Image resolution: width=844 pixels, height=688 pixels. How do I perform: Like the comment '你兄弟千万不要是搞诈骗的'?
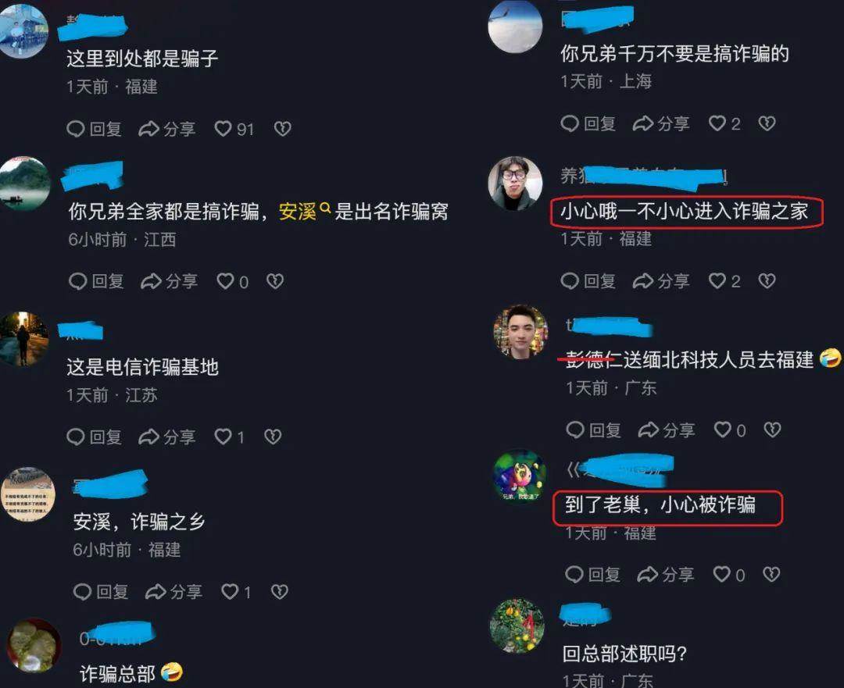click(724, 123)
